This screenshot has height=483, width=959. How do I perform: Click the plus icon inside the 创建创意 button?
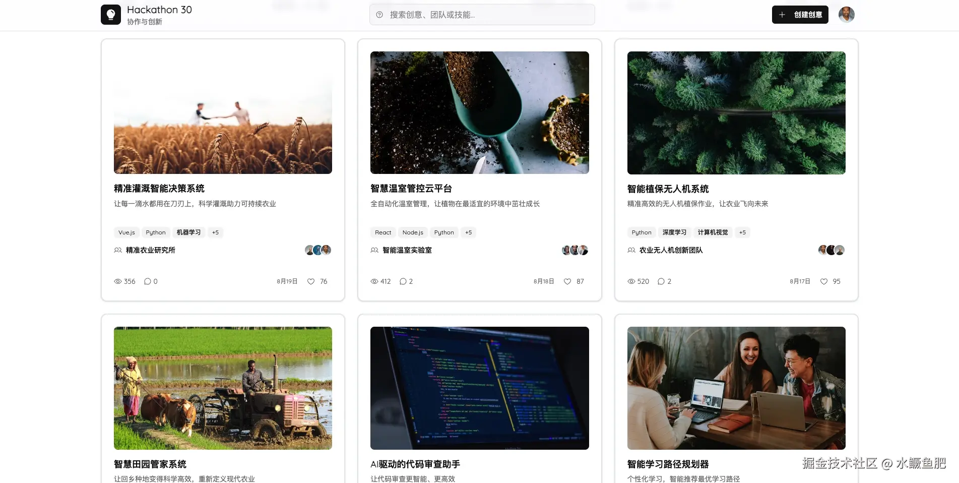pyautogui.click(x=782, y=15)
